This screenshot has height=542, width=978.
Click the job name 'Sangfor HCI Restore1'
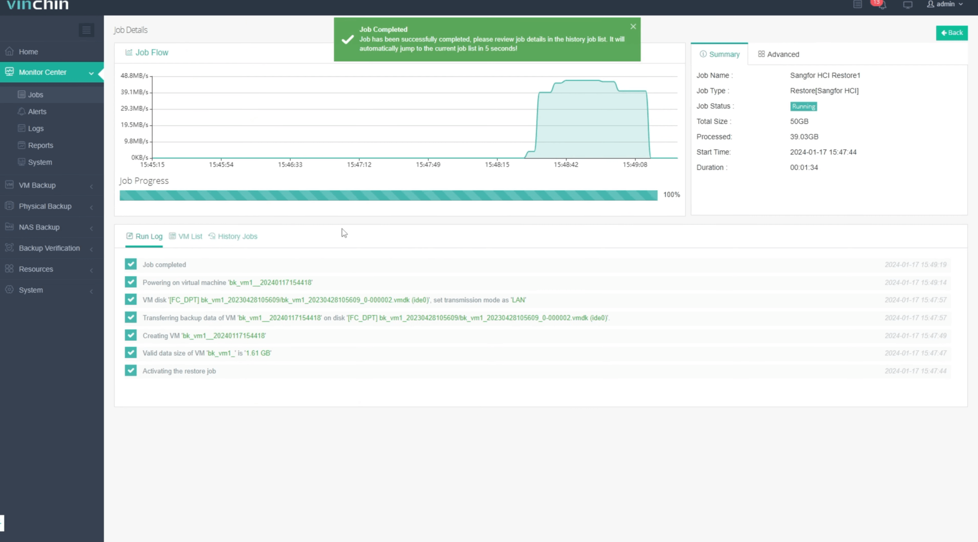pyautogui.click(x=825, y=75)
